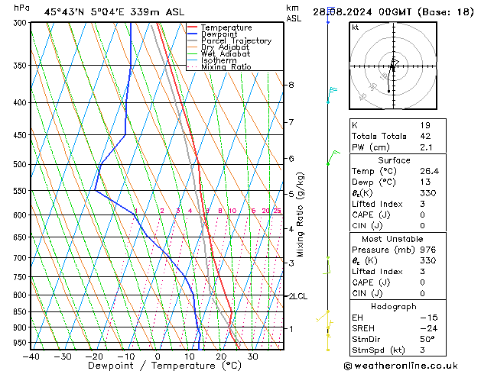This screenshot has width=481, height=371.
Task: Click the hodograph circular plot
Action: tap(391, 67)
